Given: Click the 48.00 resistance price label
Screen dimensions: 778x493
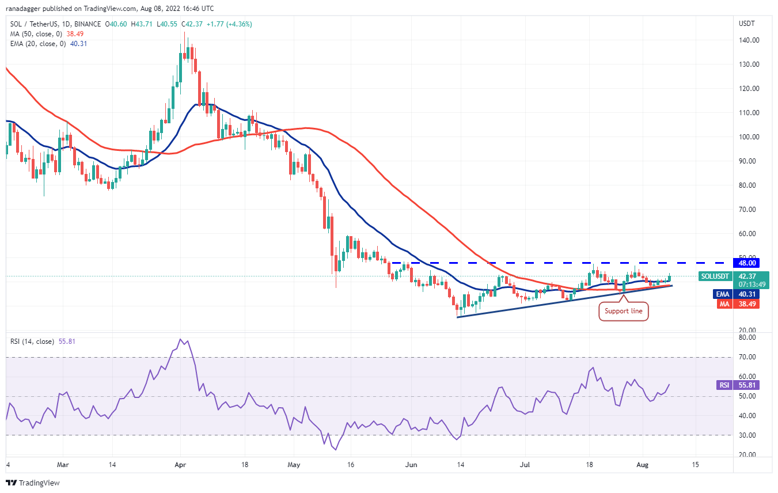Looking at the screenshot, I should [745, 263].
